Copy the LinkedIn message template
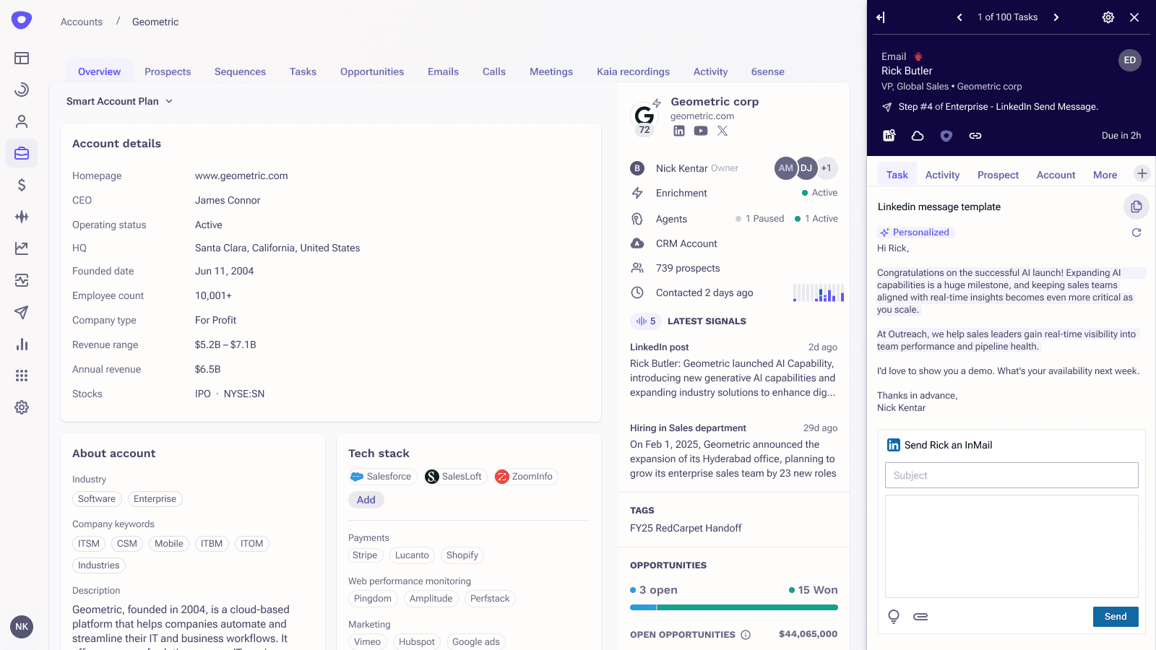 [x=1136, y=207]
